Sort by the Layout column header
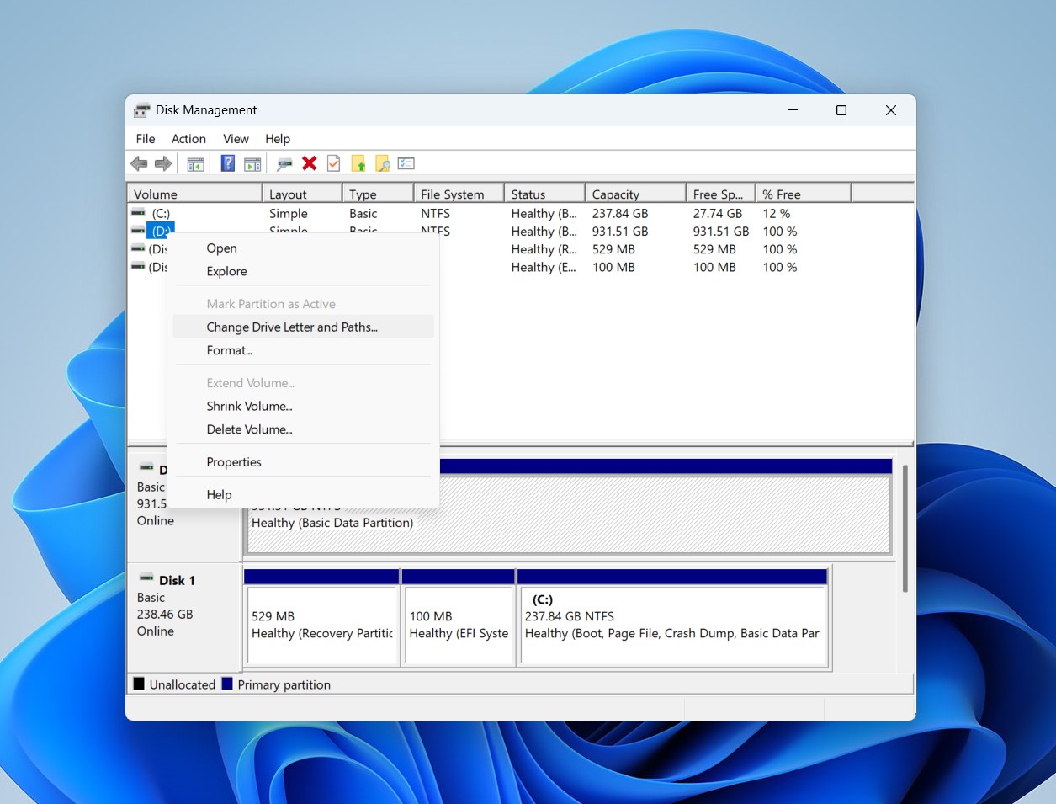The height and width of the screenshot is (804, 1056). click(302, 194)
